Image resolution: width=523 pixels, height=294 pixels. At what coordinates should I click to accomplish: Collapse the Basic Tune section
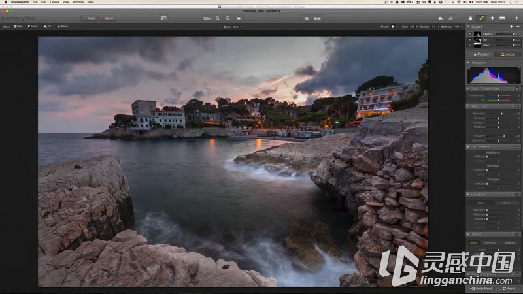[x=468, y=106]
